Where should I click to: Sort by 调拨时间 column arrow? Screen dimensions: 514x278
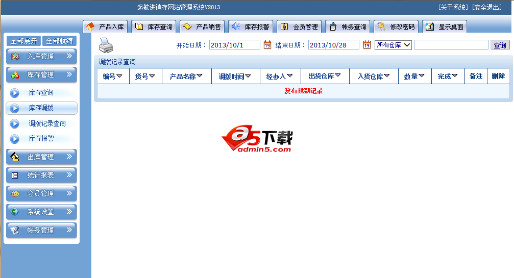click(x=248, y=76)
